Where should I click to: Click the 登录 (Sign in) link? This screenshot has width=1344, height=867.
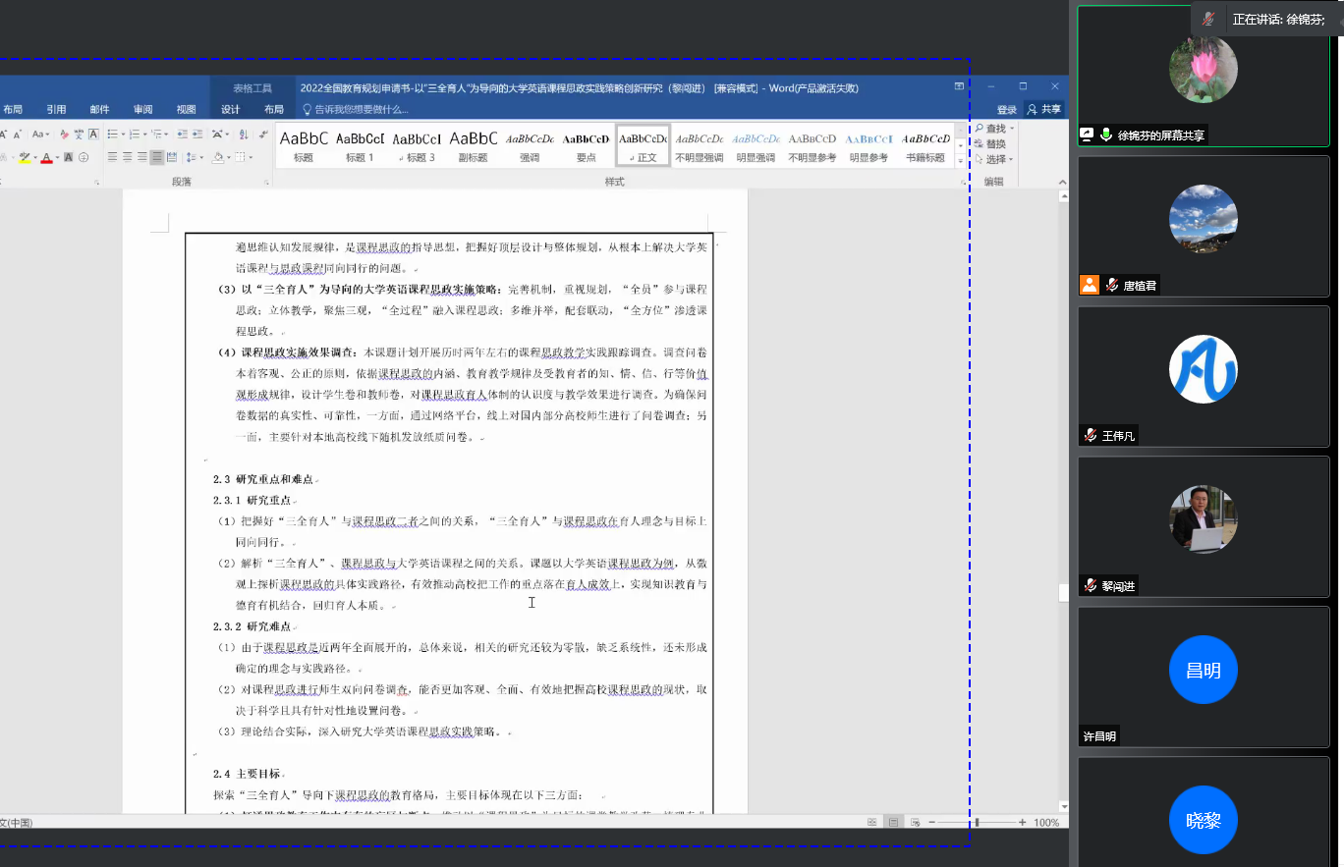pos(1007,110)
